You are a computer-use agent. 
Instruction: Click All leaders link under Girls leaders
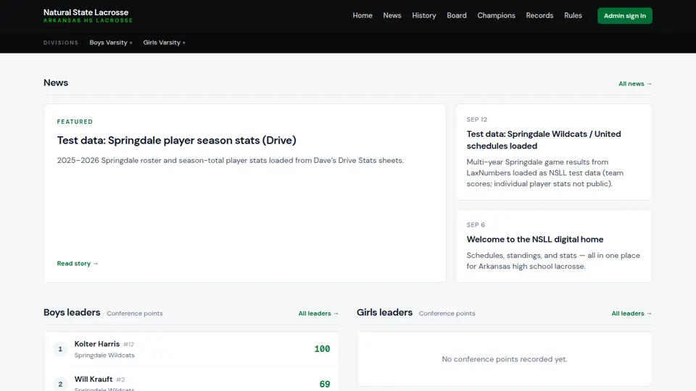coord(631,314)
